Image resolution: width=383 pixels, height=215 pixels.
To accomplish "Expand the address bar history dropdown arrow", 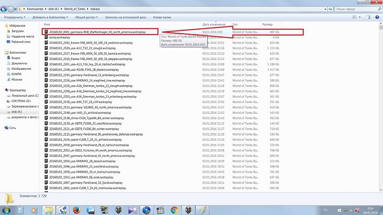I will (x=325, y=9).
